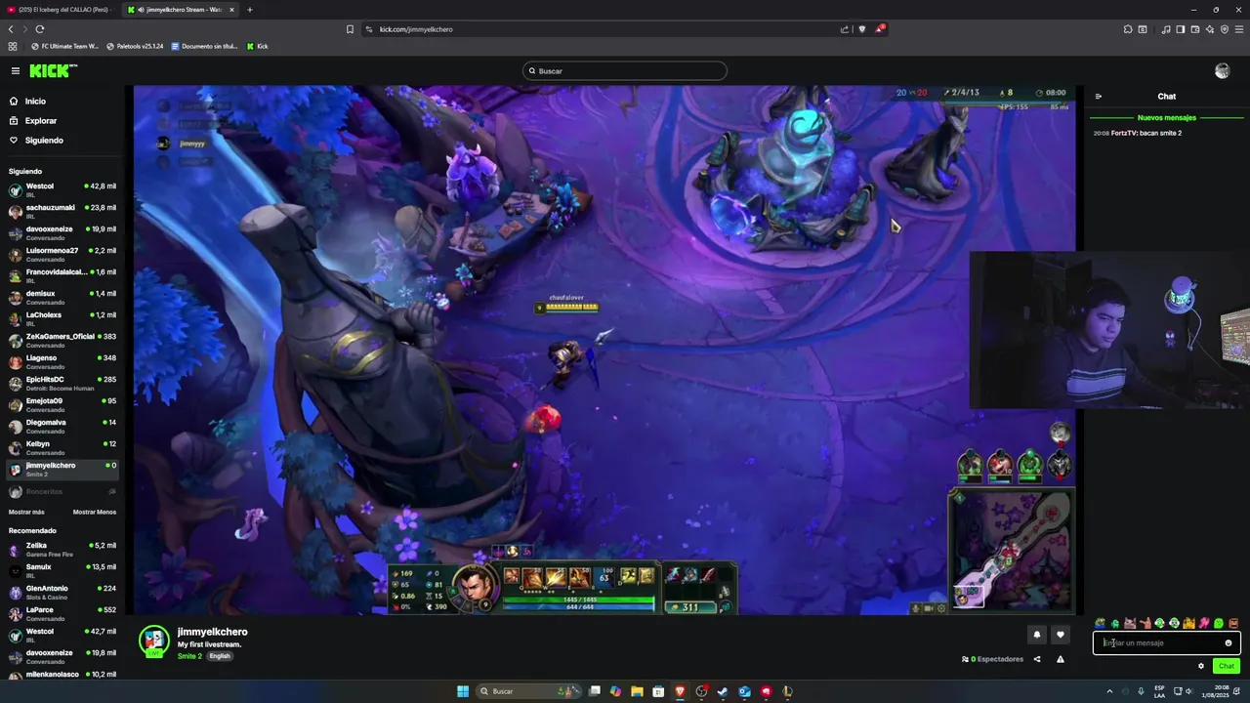Insert the brown monkey face emote
This screenshot has width=1250, height=703.
(x=1233, y=623)
